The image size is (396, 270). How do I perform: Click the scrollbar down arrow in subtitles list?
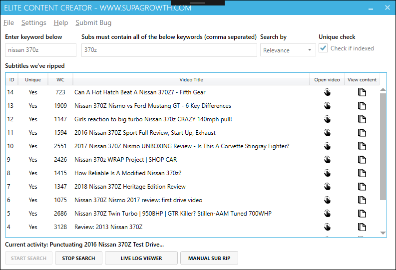click(383, 233)
